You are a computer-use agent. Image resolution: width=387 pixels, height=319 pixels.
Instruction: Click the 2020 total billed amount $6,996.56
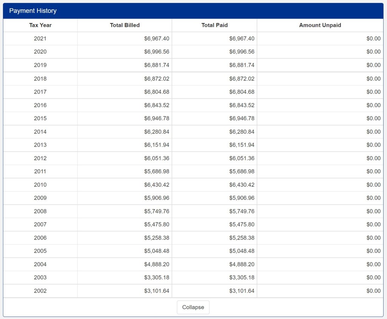(156, 52)
